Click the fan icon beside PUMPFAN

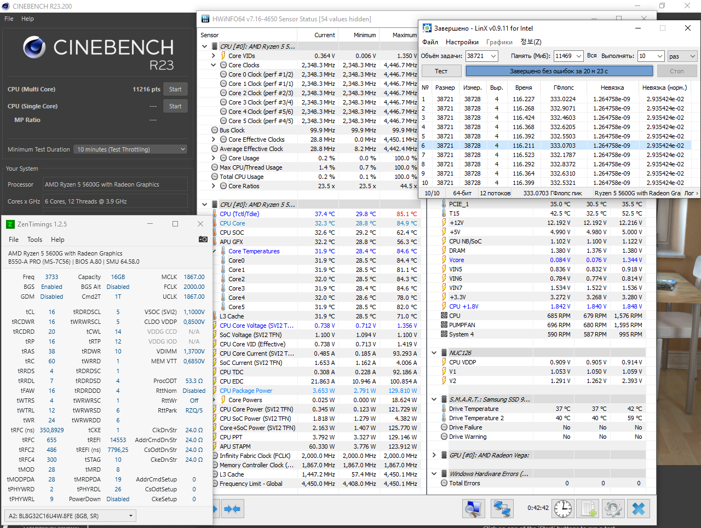coord(444,325)
